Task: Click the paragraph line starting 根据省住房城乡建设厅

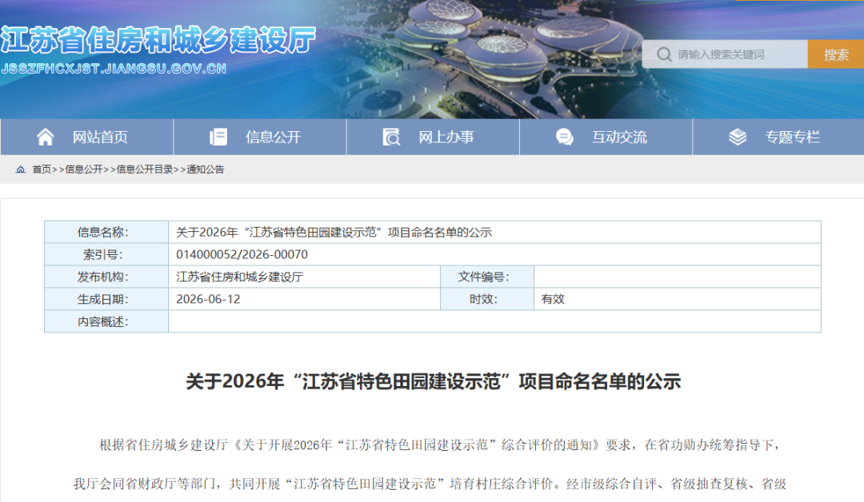Action: pos(440,444)
